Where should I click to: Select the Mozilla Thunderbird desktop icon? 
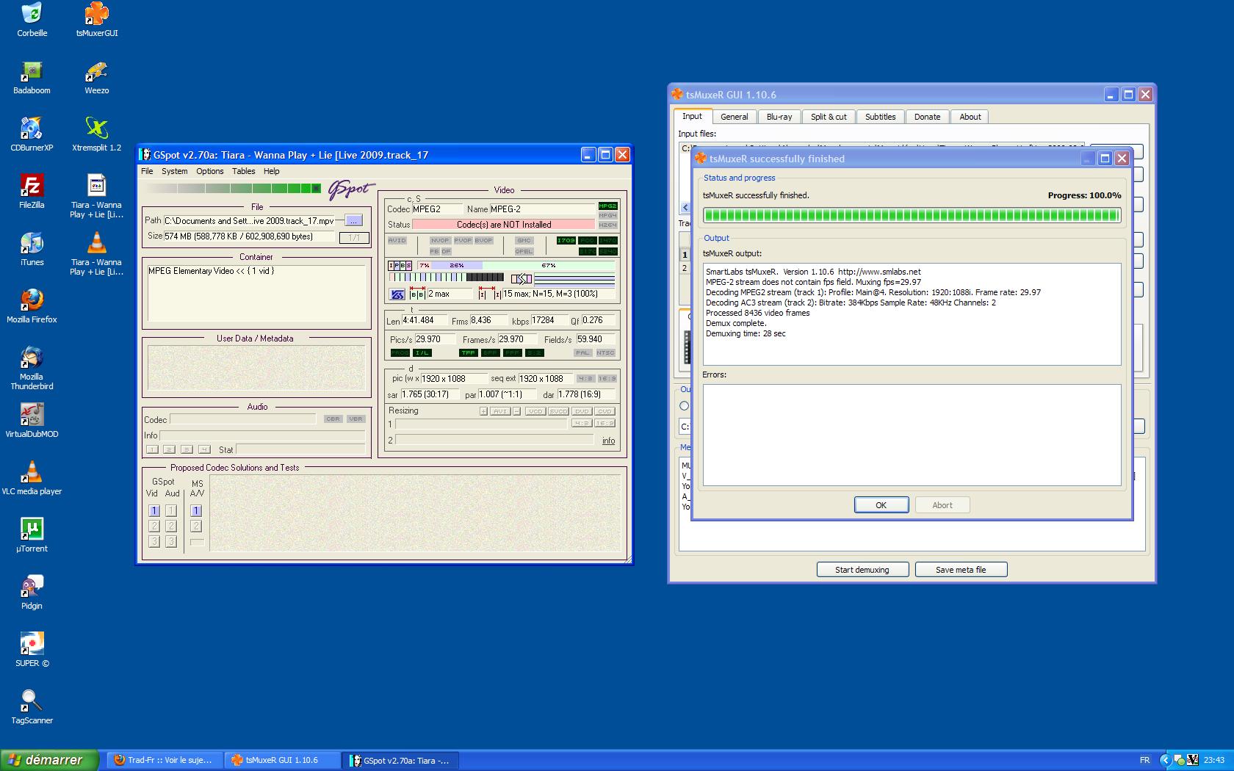pos(32,369)
